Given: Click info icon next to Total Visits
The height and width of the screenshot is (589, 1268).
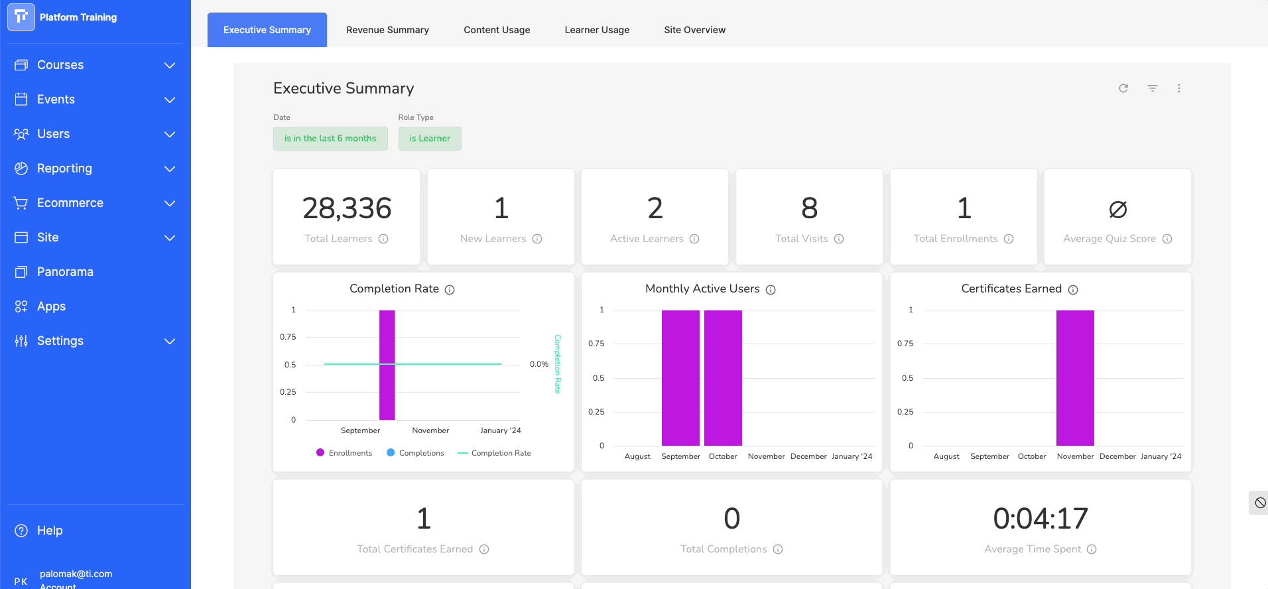Looking at the screenshot, I should (x=839, y=239).
